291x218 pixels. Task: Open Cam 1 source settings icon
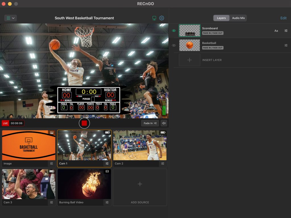[107, 163]
